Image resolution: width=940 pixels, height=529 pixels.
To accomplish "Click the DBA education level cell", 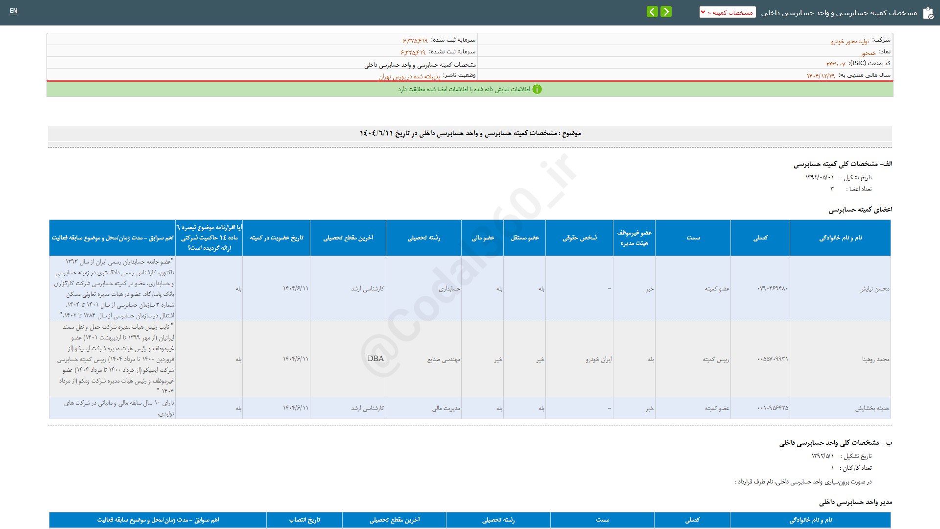I will [x=376, y=359].
